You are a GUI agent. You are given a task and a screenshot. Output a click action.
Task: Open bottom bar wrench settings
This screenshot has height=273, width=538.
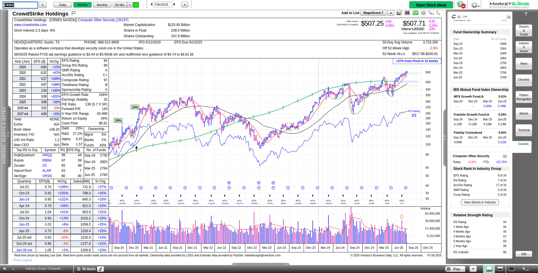tap(525, 269)
